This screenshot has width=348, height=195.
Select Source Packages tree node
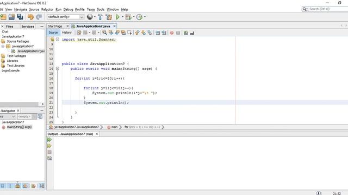tap(18, 41)
